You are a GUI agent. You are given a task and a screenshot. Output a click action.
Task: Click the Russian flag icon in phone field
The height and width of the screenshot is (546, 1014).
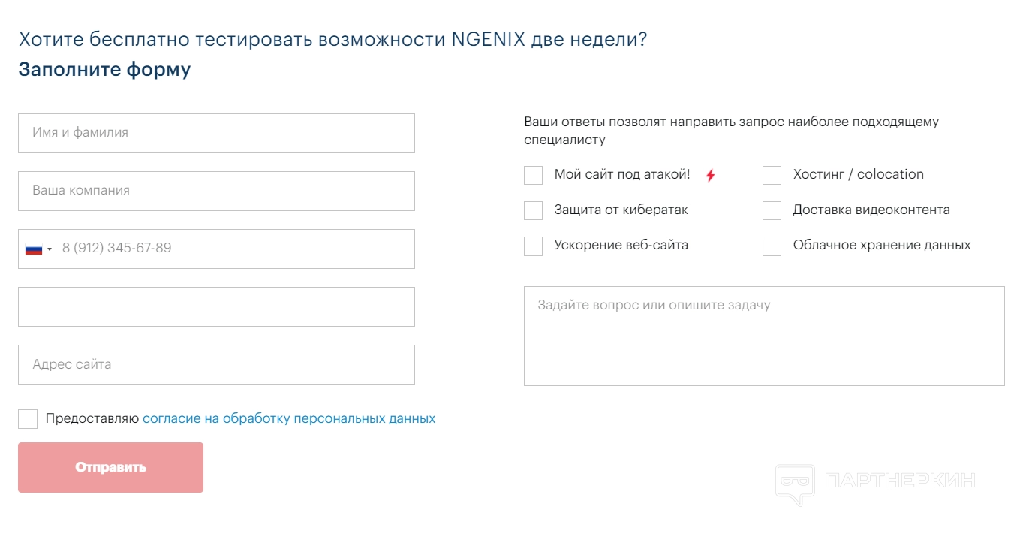(34, 249)
